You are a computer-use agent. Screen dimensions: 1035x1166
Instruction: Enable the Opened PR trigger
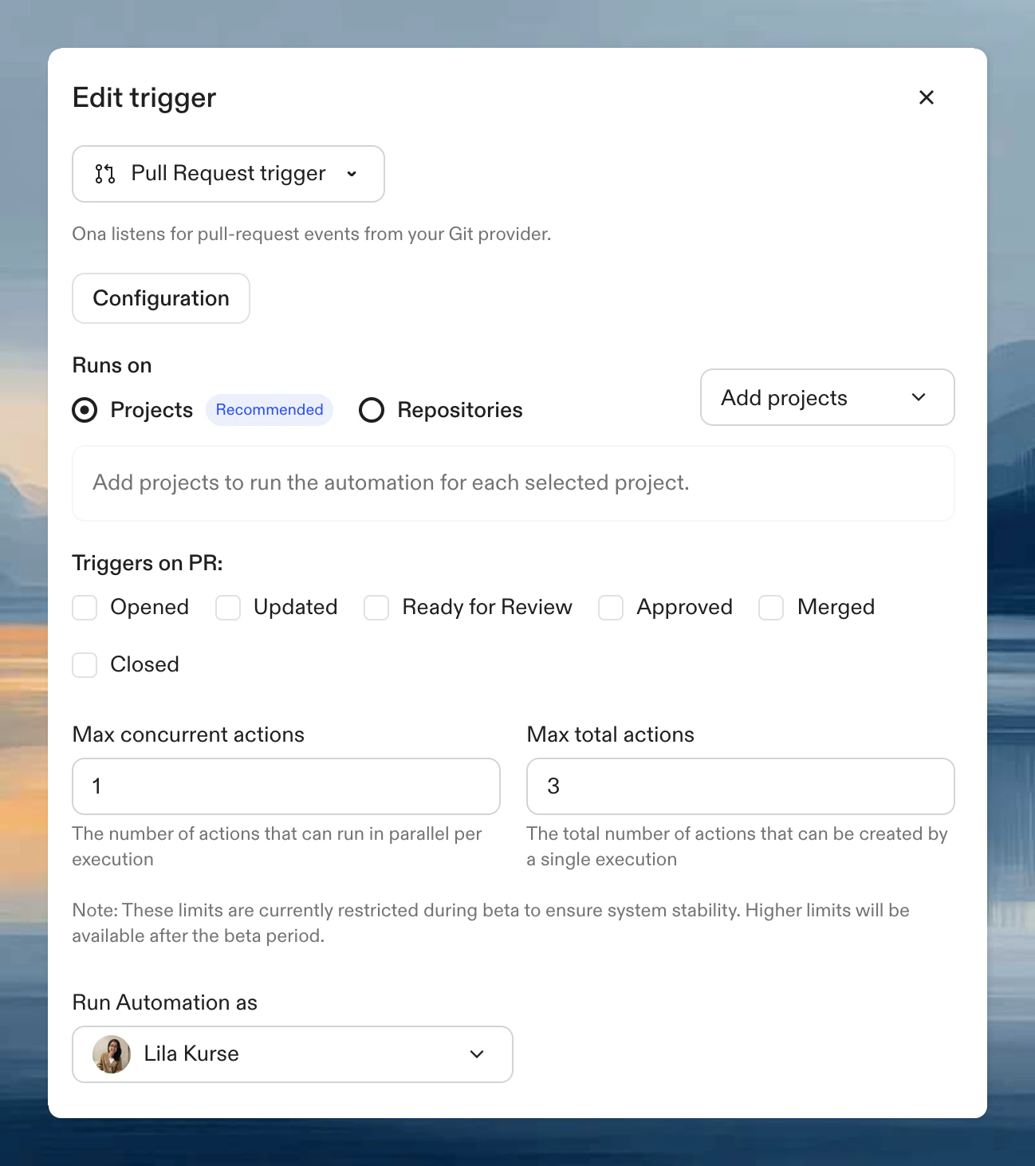[x=84, y=607]
